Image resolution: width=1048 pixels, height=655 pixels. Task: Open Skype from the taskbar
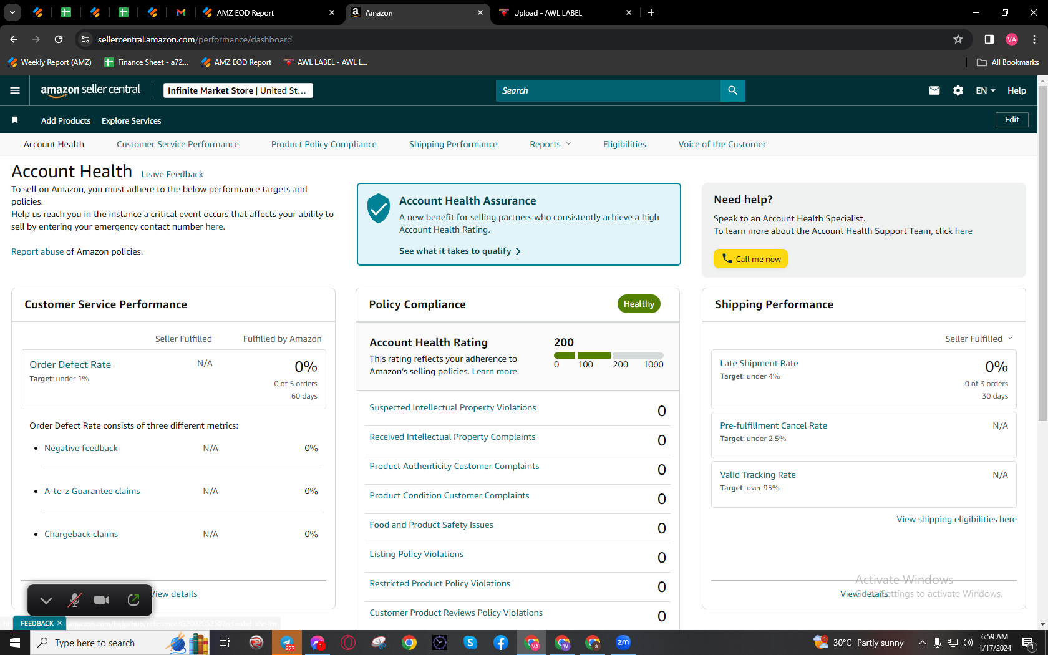(470, 643)
